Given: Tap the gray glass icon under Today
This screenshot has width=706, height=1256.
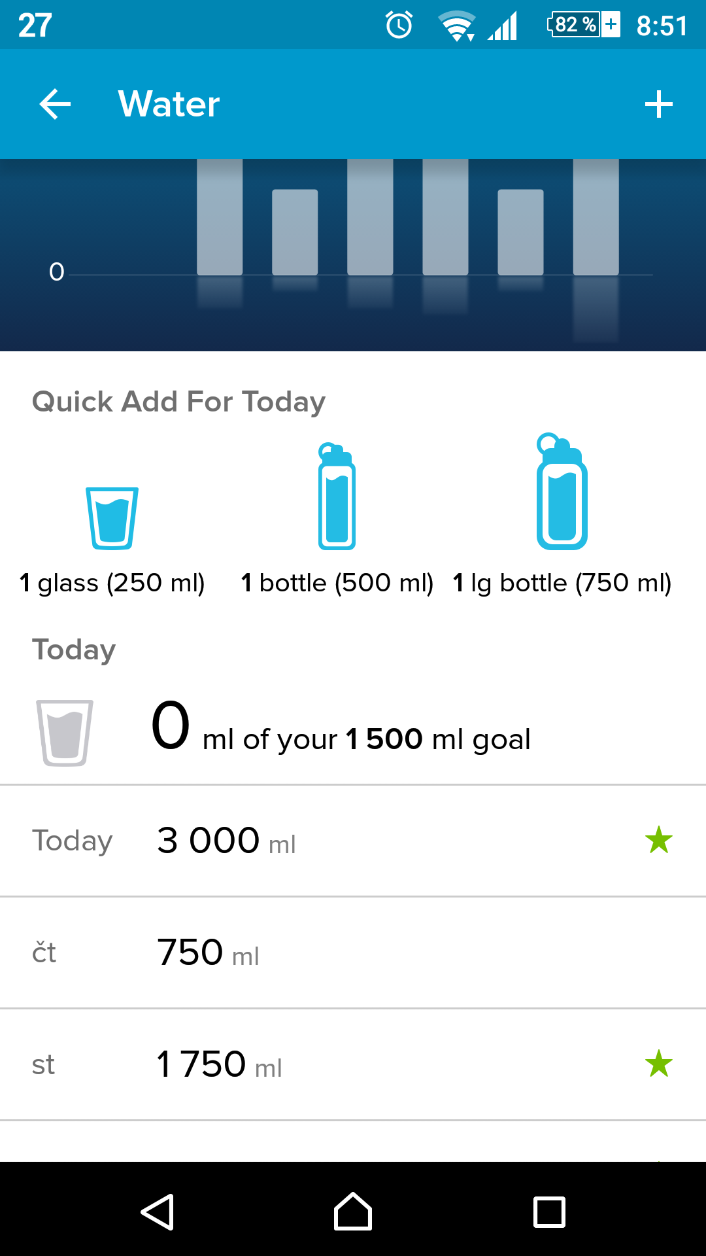Looking at the screenshot, I should [x=65, y=733].
